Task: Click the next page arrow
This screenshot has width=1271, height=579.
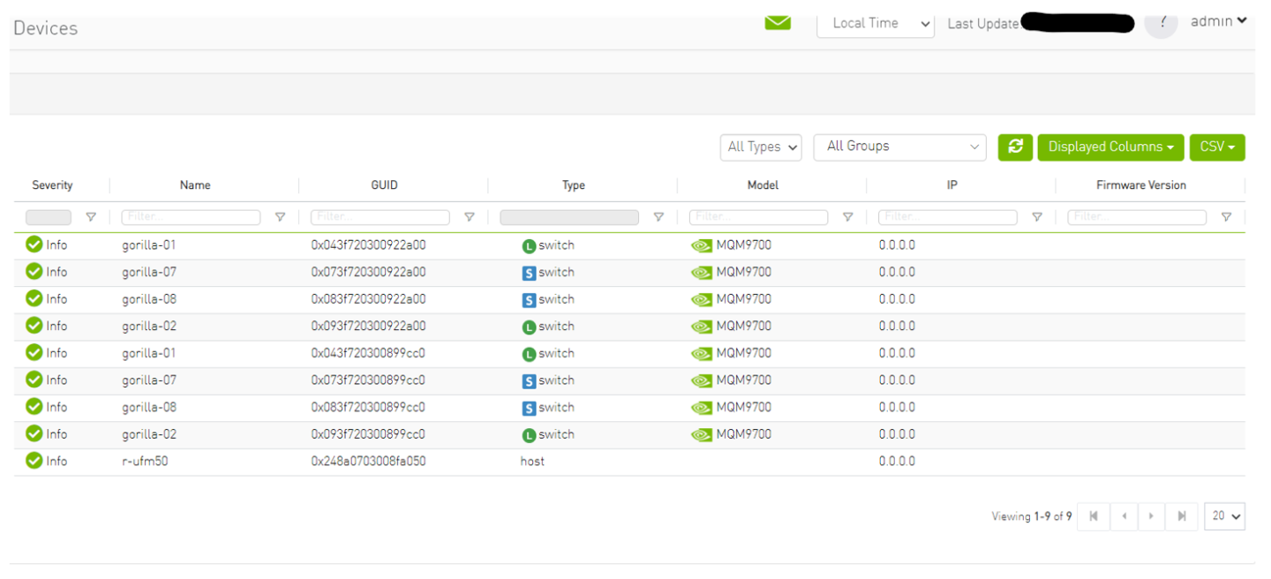Action: point(1151,516)
